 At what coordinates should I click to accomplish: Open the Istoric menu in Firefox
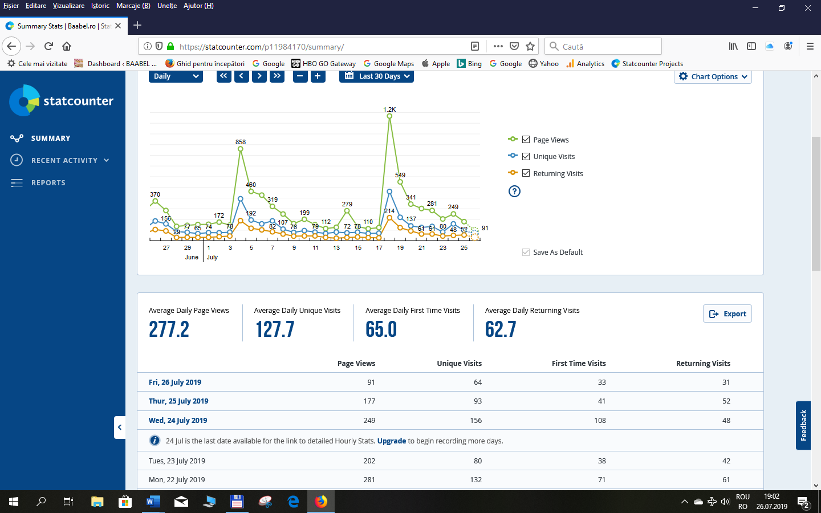click(x=99, y=6)
